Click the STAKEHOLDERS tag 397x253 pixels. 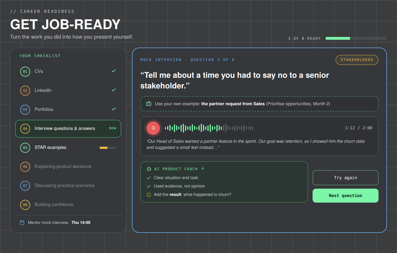357,60
